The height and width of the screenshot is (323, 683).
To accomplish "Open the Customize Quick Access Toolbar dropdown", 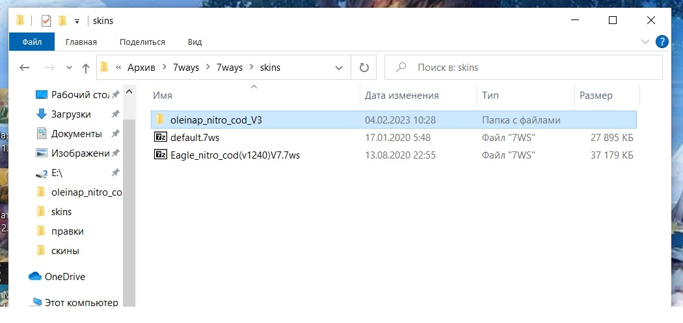I will click(x=77, y=21).
